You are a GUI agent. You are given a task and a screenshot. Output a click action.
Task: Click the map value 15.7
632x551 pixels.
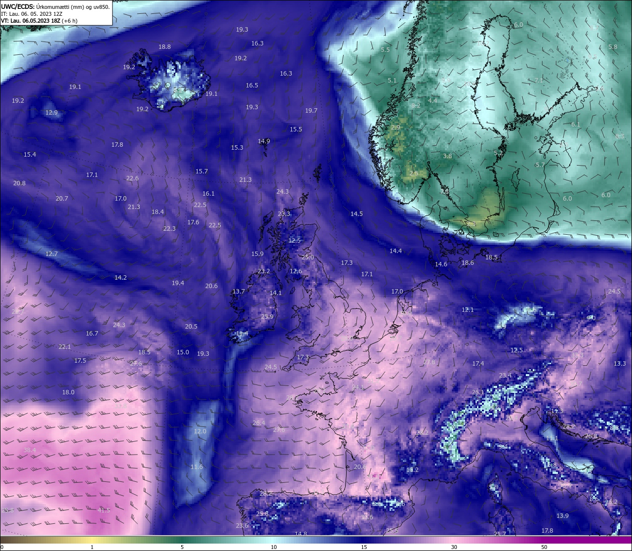[201, 171]
